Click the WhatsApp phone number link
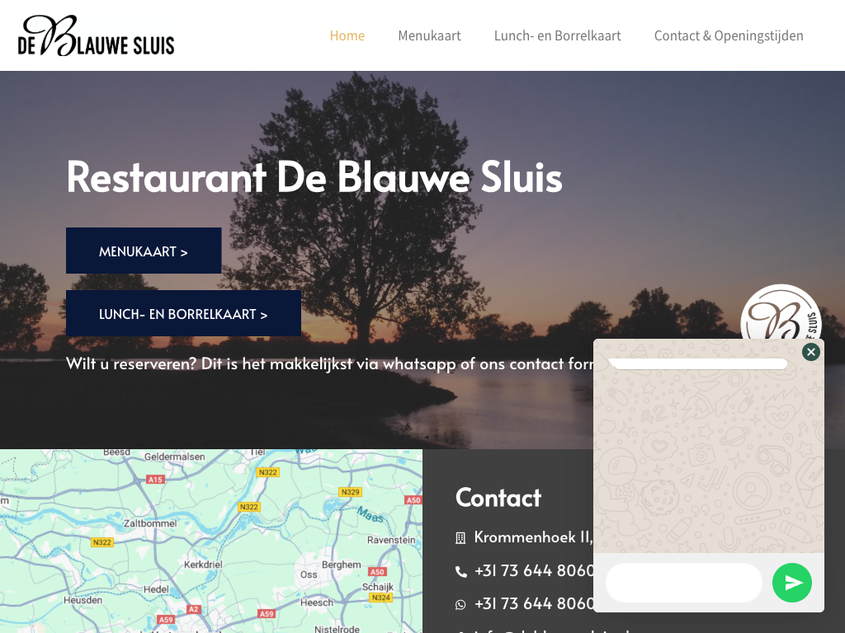The image size is (845, 633). tap(534, 603)
